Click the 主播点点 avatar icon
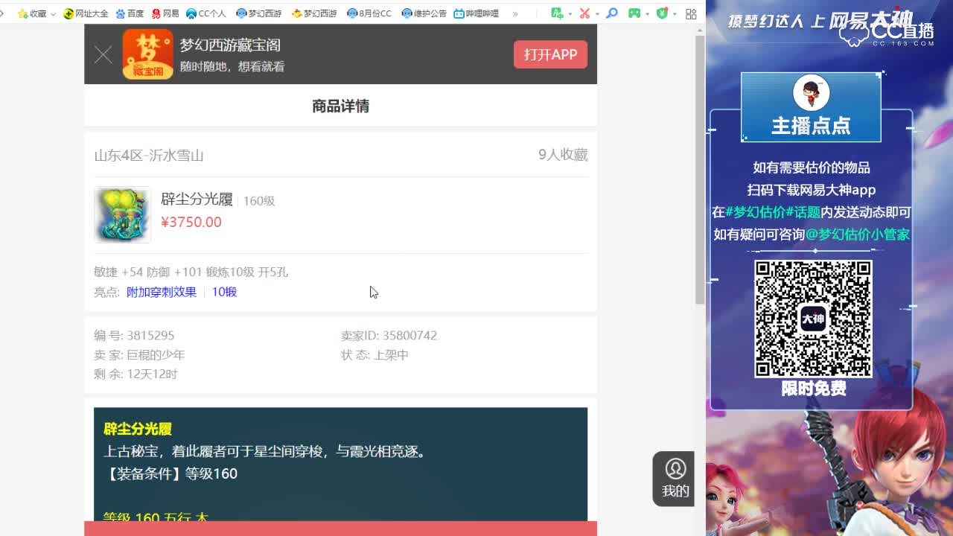The width and height of the screenshot is (953, 536). point(811,94)
